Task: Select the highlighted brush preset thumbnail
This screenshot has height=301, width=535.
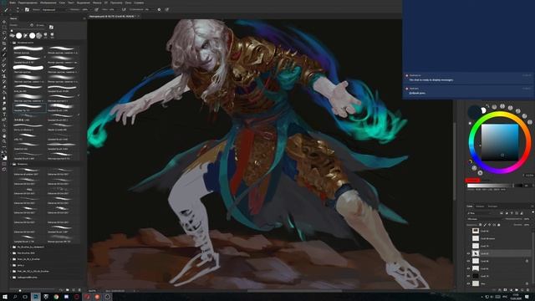Action: click(x=29, y=108)
